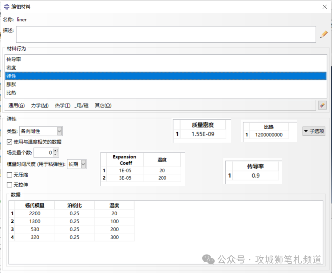Viewport: 332px width, 273px height.
Task: Enable the 无拉伸 checkbox
Action: tap(9, 185)
